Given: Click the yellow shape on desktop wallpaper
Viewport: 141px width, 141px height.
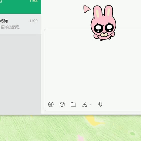Looking at the screenshot, I should point(93,120).
